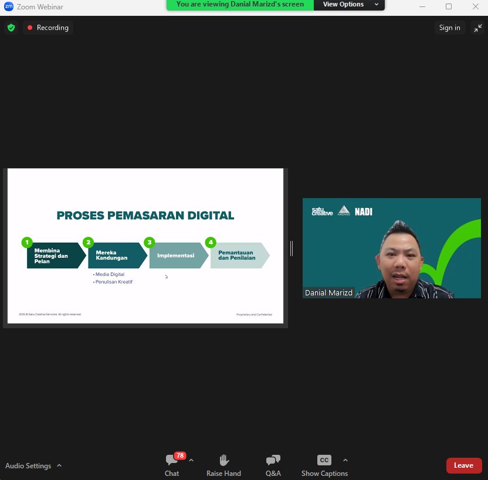This screenshot has width=488, height=480.
Task: Click the shared slide's Implementasi step
Action: (176, 256)
